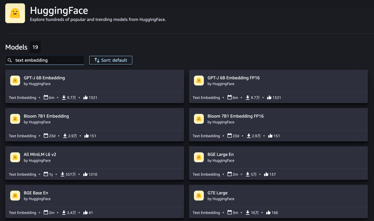Screen dimensions: 374x221
Task: Click the download icon on GPT-J 6B Embedding FP16
Action: click(248, 98)
